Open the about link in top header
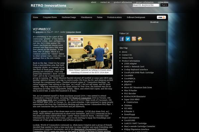This screenshot has width=199, height=132. click(x=94, y=2)
